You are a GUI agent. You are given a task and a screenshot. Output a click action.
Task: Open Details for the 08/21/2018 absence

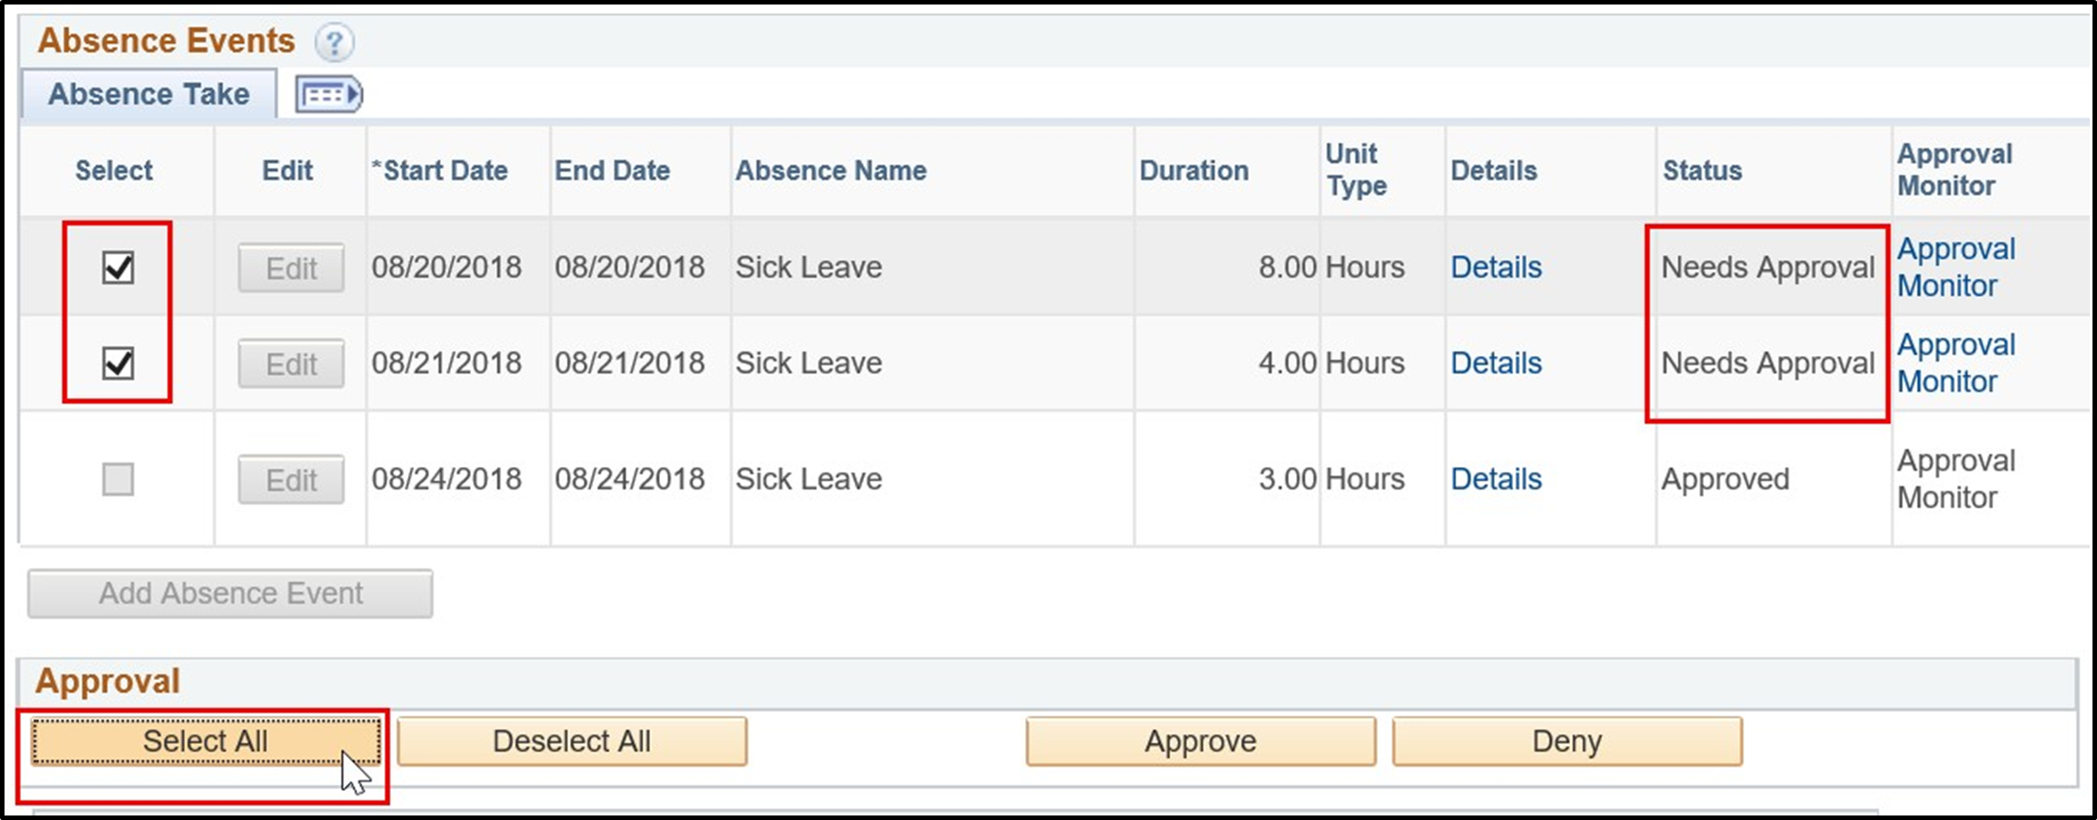[x=1496, y=362]
